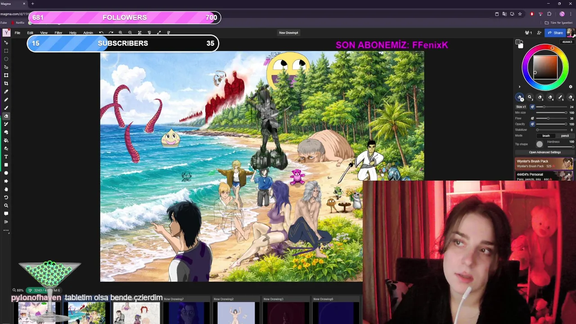This screenshot has height=324, width=576.
Task: Click the Redo arrow in top toolbar
Action: pos(111,32)
